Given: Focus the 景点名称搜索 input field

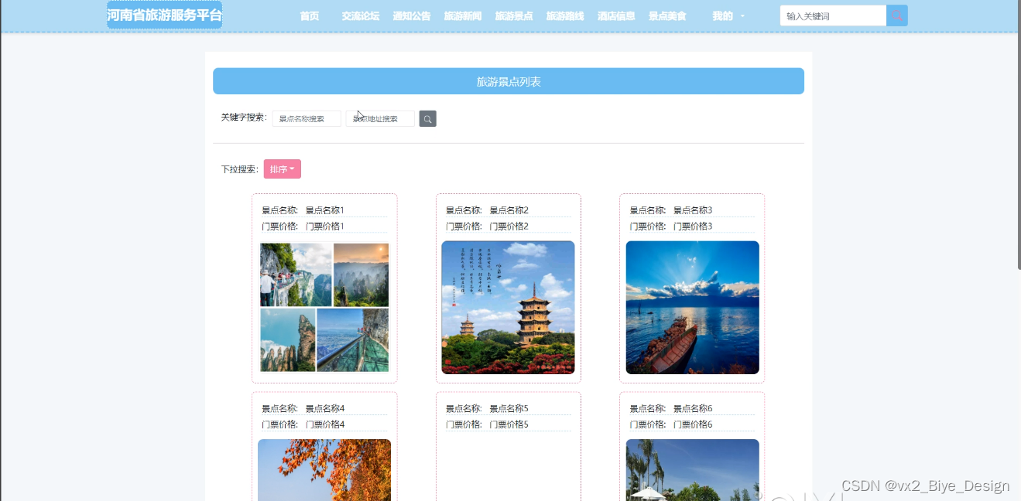Looking at the screenshot, I should [x=307, y=119].
